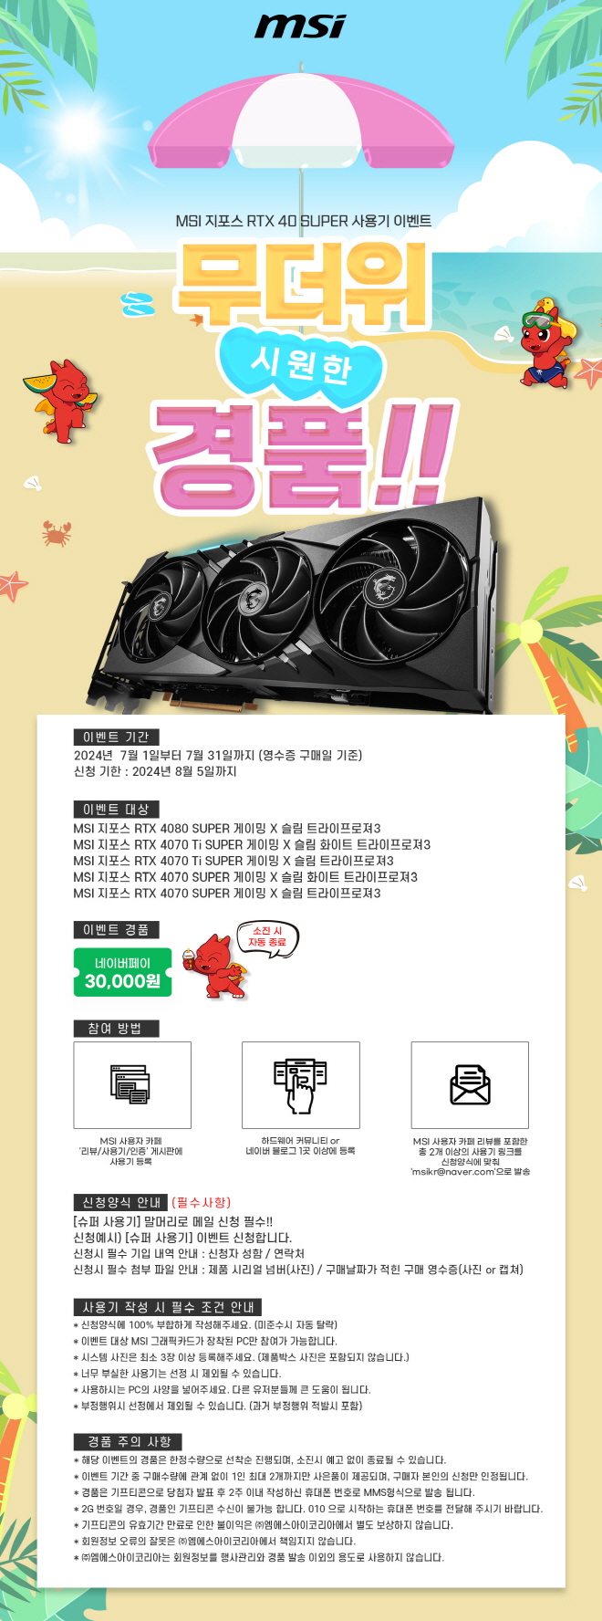The height and width of the screenshot is (1621, 602).
Task: Click the 이벤트 기간 section header
Action: 116,737
